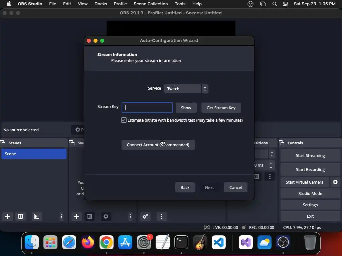Open Trash from the dock

310,242
